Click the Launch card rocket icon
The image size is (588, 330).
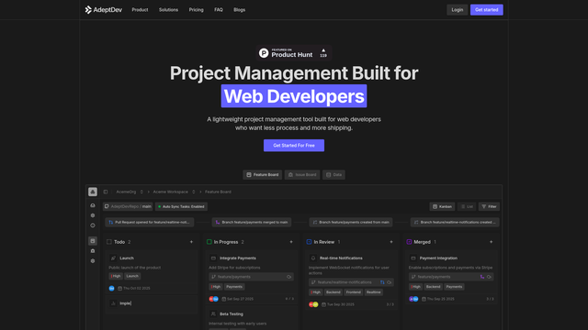tap(113, 258)
